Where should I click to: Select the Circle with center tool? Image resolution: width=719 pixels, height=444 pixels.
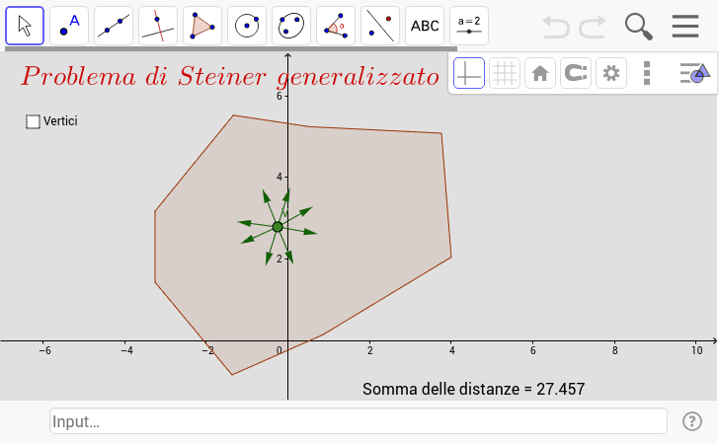click(x=247, y=26)
